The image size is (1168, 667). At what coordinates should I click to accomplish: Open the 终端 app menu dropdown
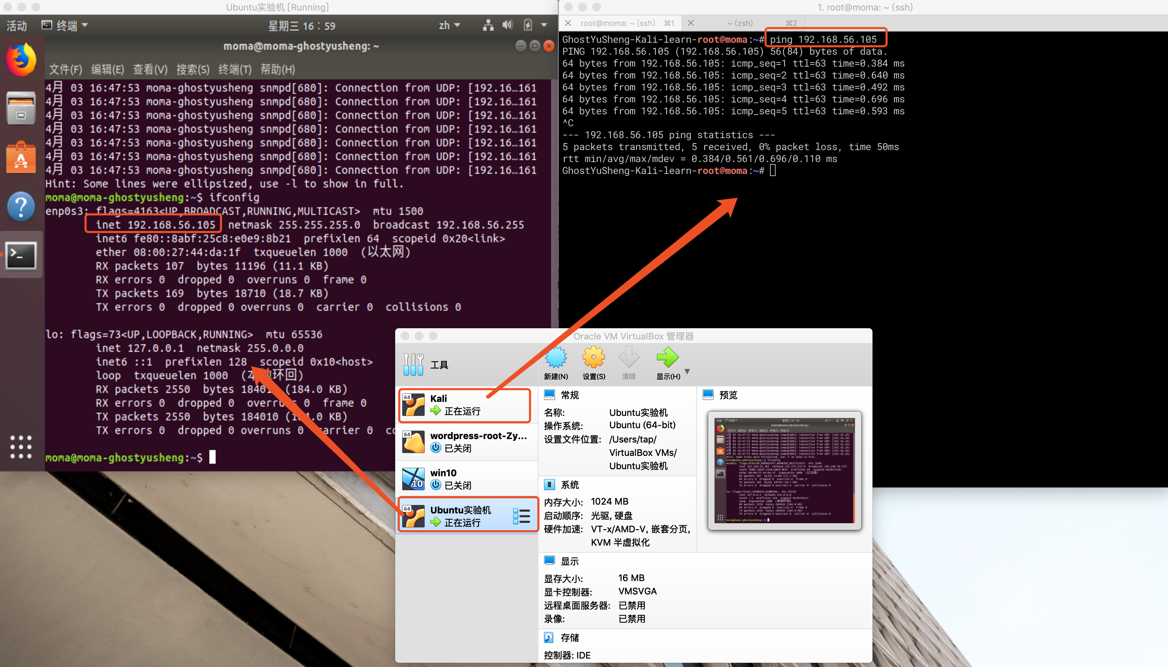click(x=65, y=26)
